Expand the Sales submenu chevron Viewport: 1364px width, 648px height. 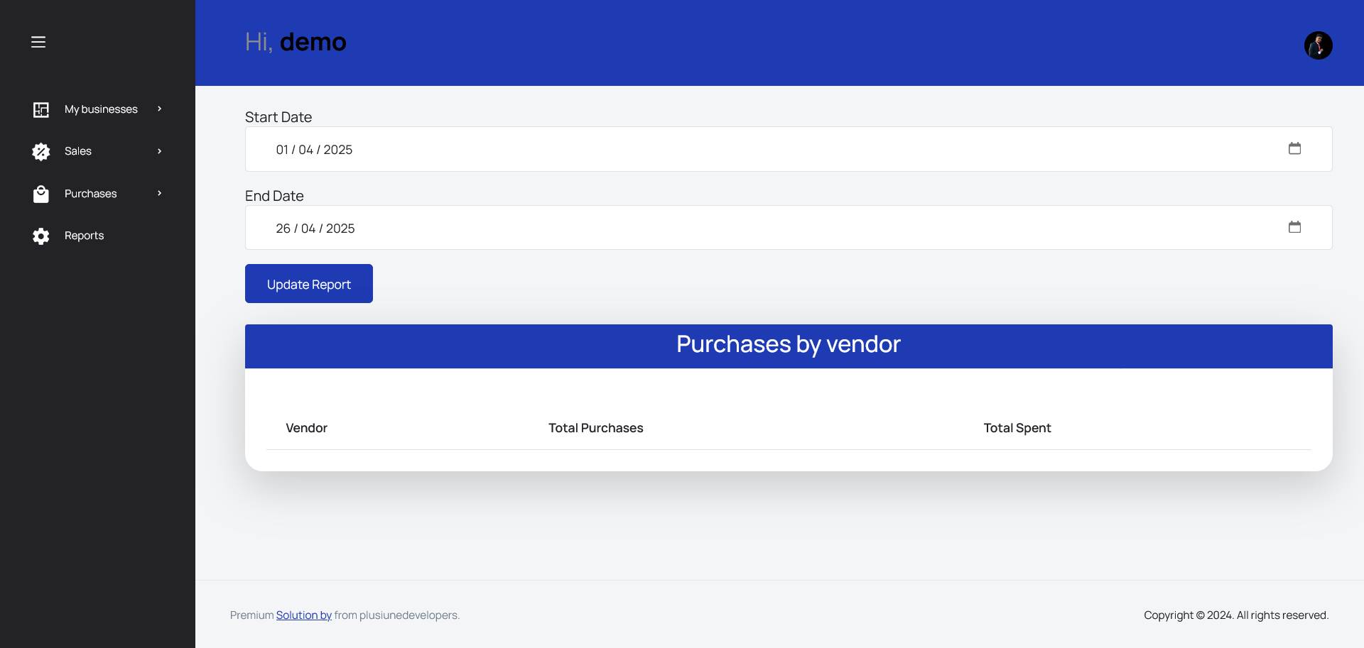[x=159, y=151]
